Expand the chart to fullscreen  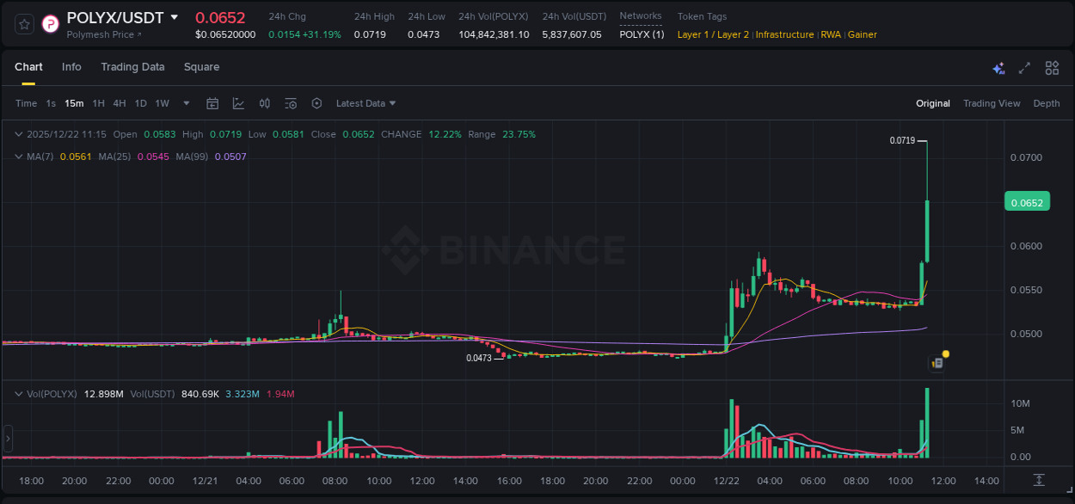tap(1023, 67)
